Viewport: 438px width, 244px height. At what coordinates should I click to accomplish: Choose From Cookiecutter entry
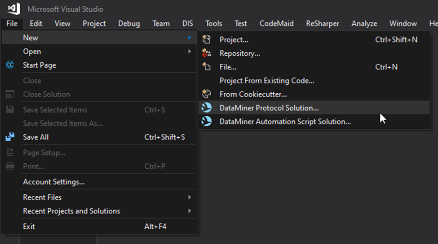point(314,94)
